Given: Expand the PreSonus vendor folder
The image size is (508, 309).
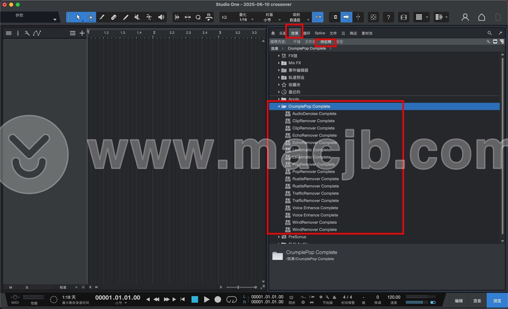Looking at the screenshot, I should point(279,237).
